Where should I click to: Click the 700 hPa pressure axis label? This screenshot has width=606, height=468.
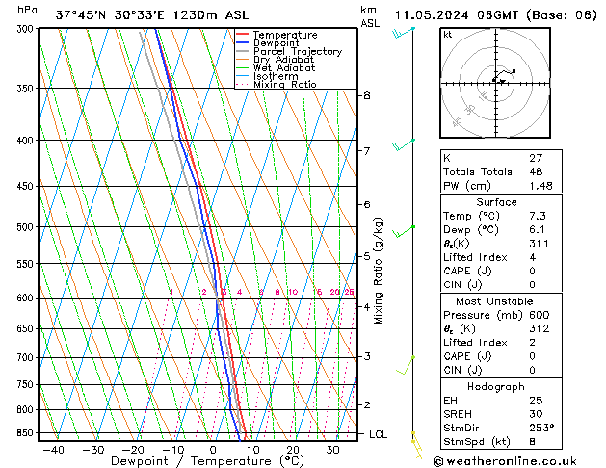pyautogui.click(x=27, y=358)
